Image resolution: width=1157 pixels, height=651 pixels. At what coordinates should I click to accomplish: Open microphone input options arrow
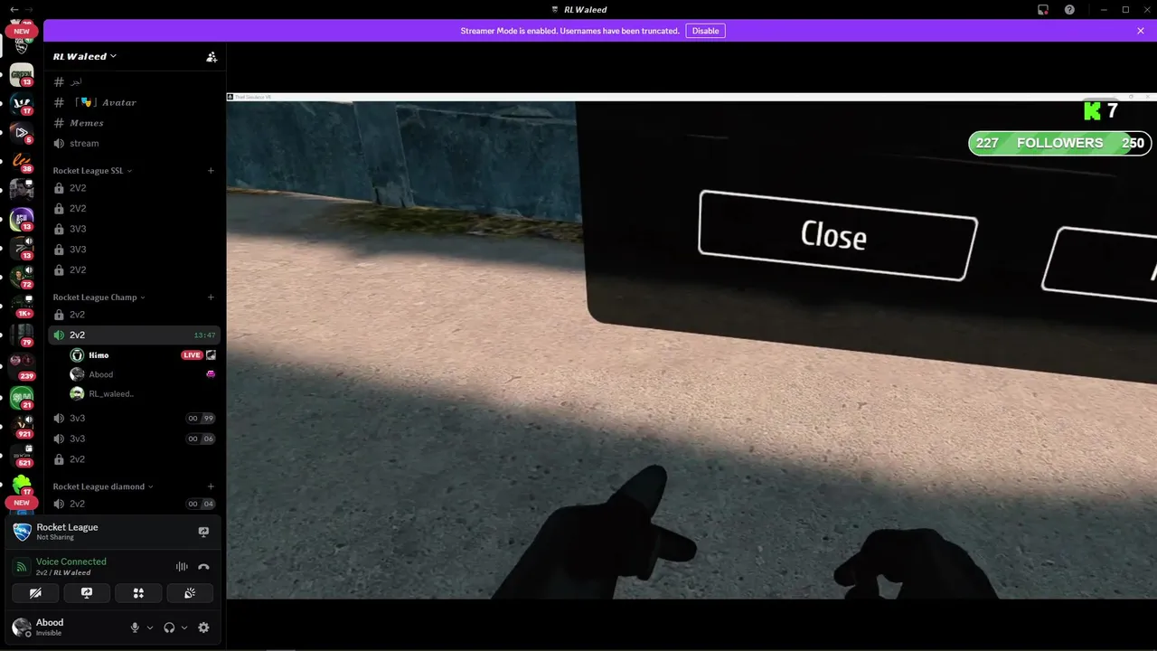point(150,627)
